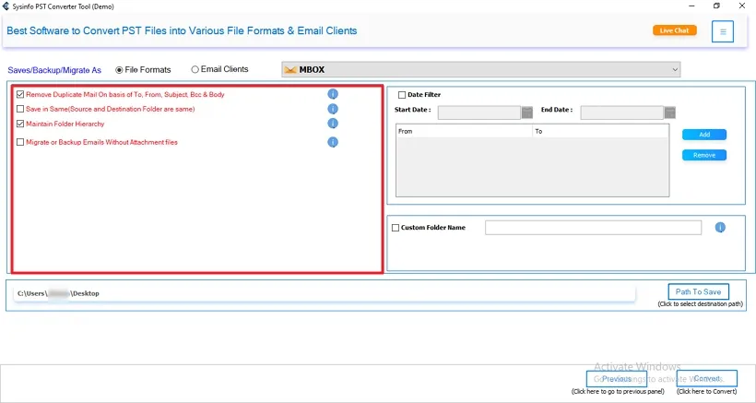Image resolution: width=756 pixels, height=403 pixels.
Task: Select the Email Clients radio button
Action: pos(195,69)
